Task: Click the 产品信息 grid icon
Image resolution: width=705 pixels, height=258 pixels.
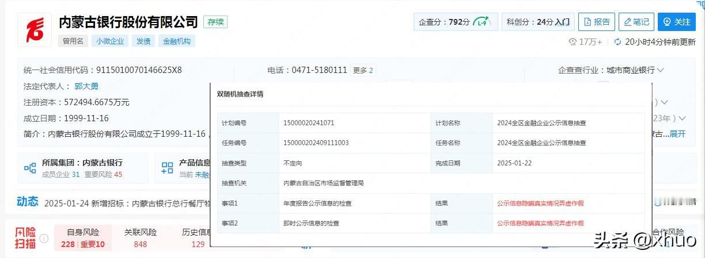Action: pos(167,168)
